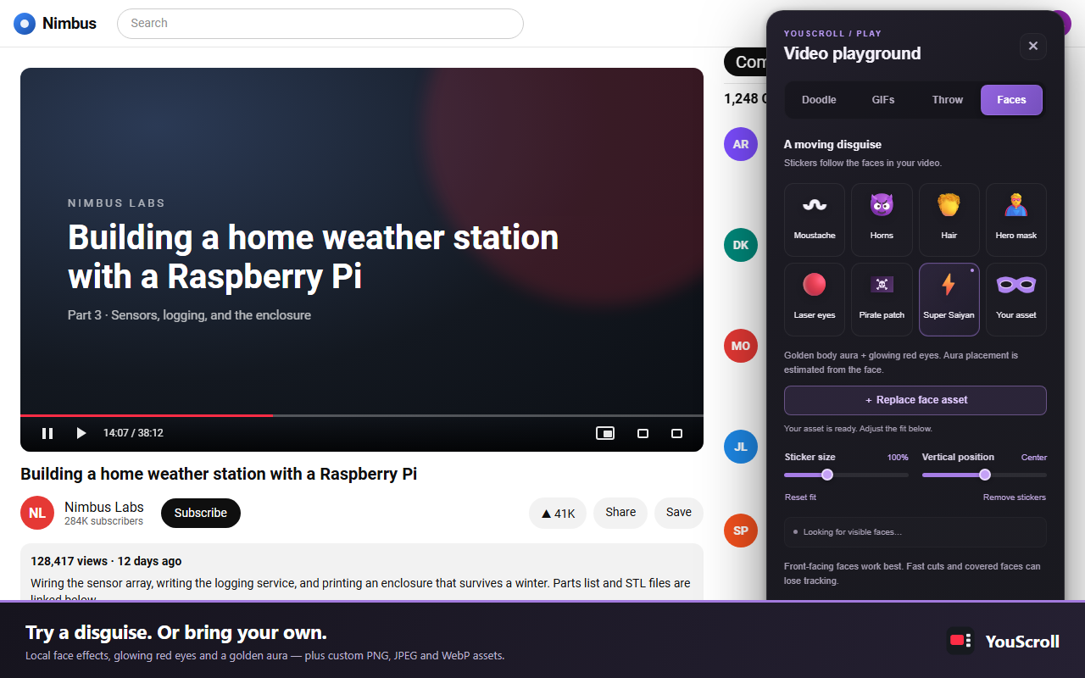Switch to the Doodle tab
1085x678 pixels.
[819, 100]
